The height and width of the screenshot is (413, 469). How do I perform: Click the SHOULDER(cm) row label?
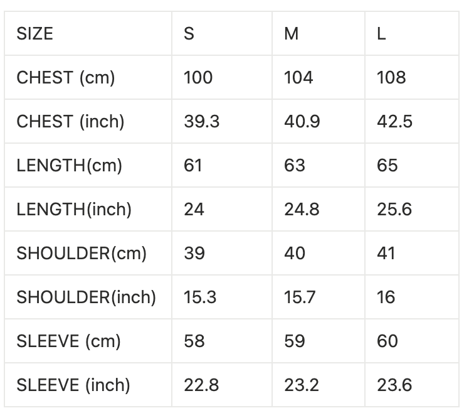coord(82,253)
